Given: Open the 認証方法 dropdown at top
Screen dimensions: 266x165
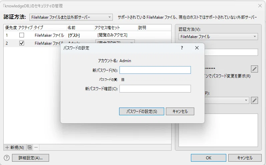Looking at the screenshot, I should [x=71, y=17].
